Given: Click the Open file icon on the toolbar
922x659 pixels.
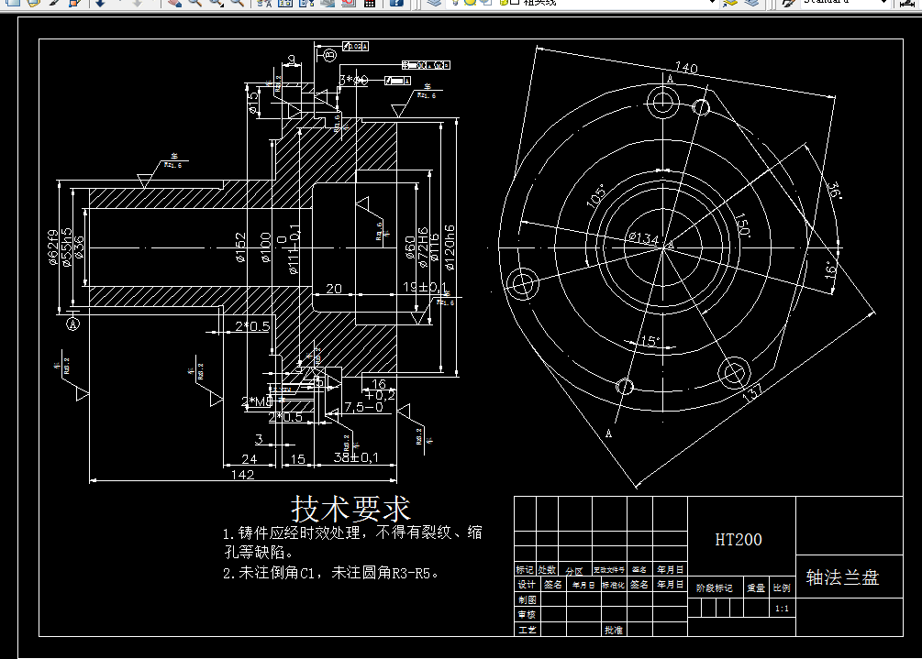Looking at the screenshot, I should point(32,5).
